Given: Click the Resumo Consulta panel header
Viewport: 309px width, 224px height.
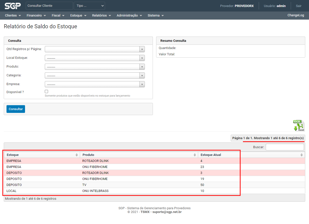Looking at the screenshot, I should tap(231, 41).
